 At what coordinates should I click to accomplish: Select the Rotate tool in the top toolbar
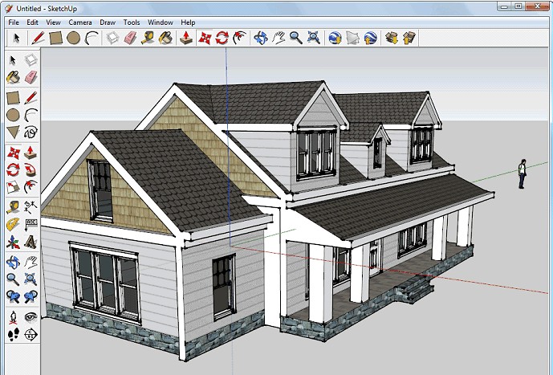point(222,38)
